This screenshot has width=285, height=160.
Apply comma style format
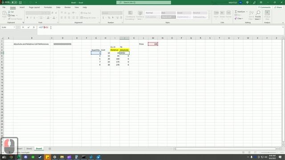coord(113,18)
